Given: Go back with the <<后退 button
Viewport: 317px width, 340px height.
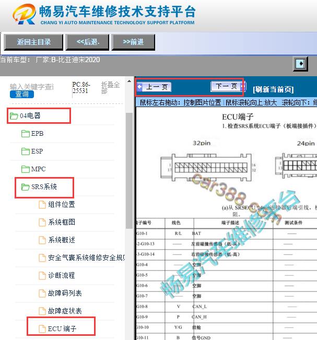Looking at the screenshot, I should tap(88, 42).
